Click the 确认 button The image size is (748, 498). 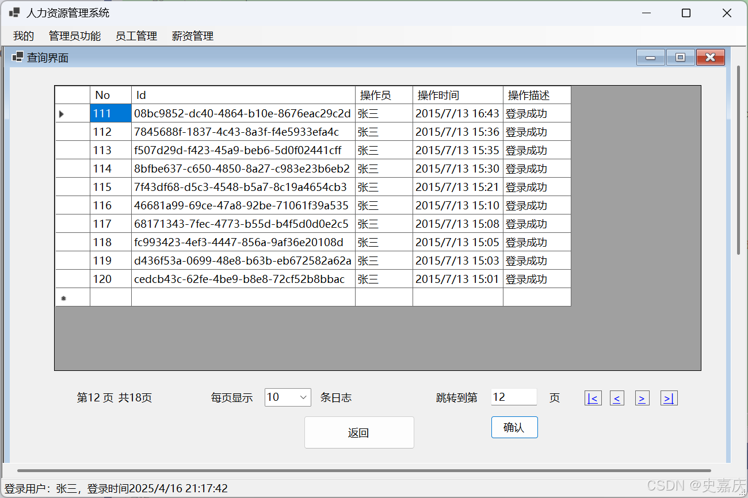tap(514, 427)
